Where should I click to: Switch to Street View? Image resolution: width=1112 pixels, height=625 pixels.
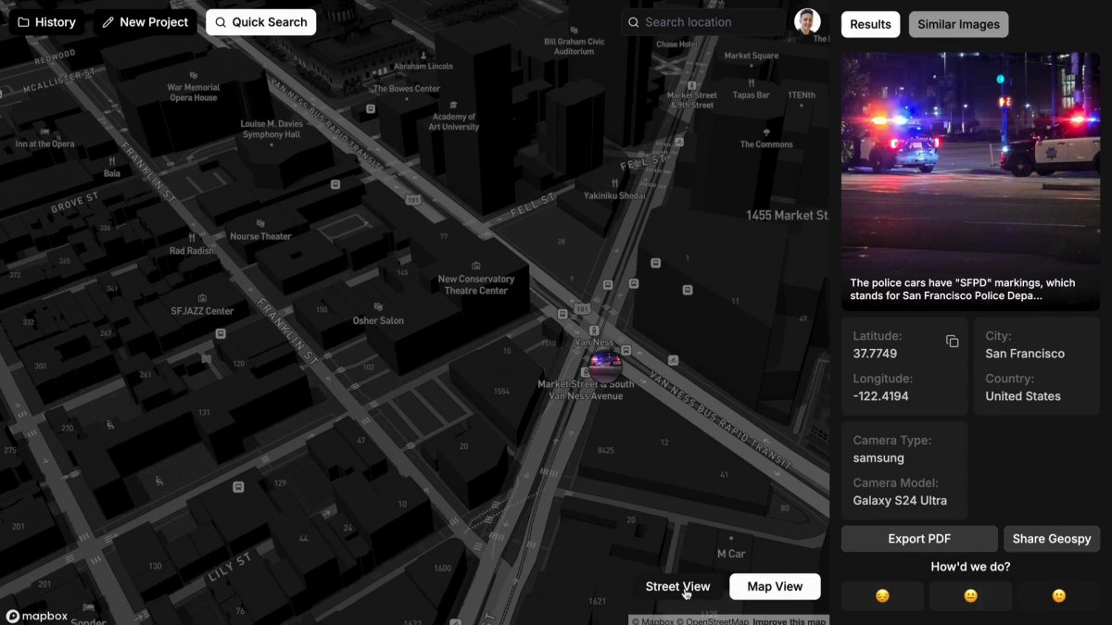click(x=677, y=587)
